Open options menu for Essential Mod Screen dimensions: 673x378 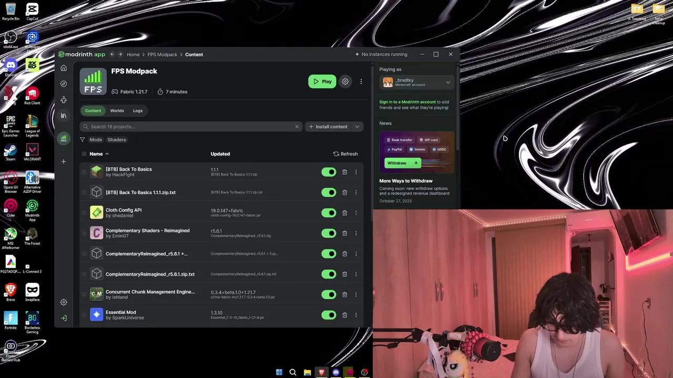(x=356, y=315)
